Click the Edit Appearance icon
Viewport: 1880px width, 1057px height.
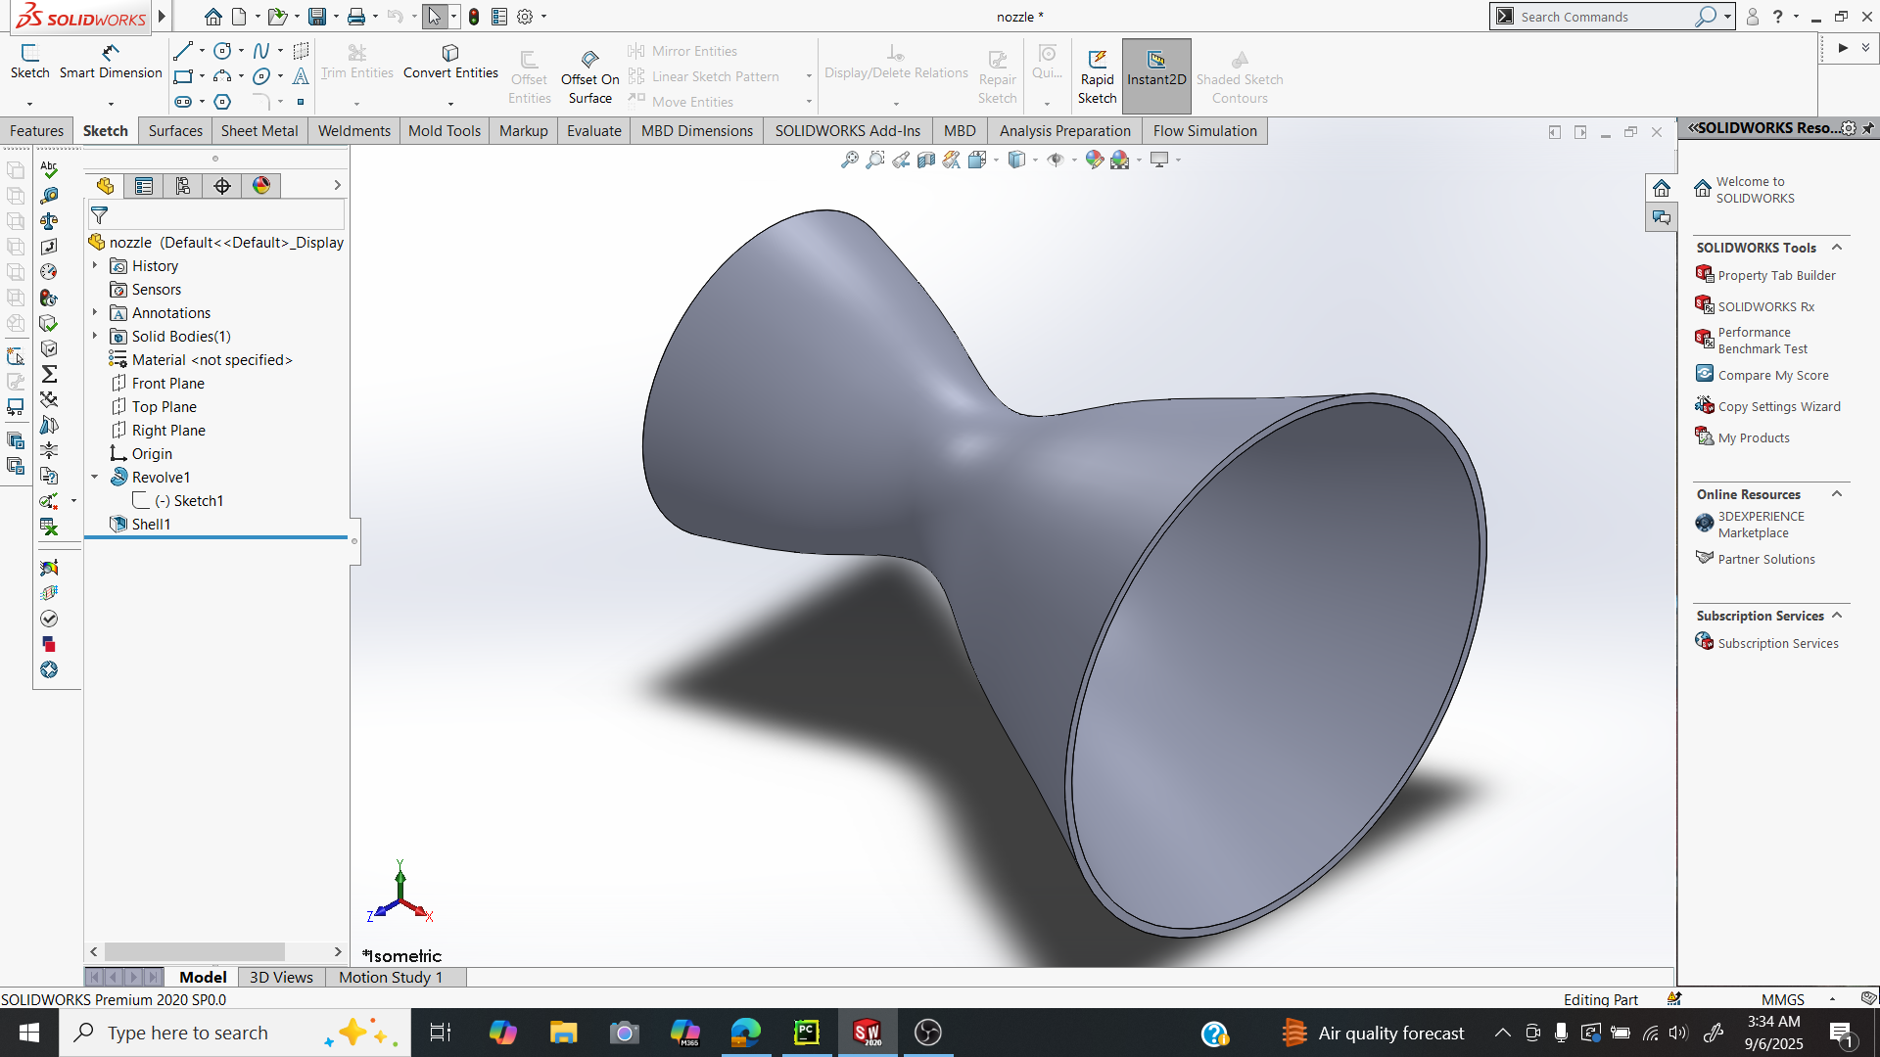click(x=1094, y=160)
